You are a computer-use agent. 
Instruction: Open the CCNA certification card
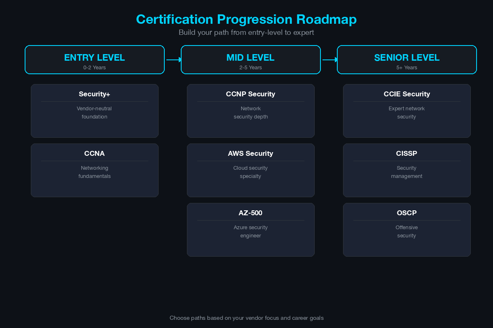(x=94, y=170)
